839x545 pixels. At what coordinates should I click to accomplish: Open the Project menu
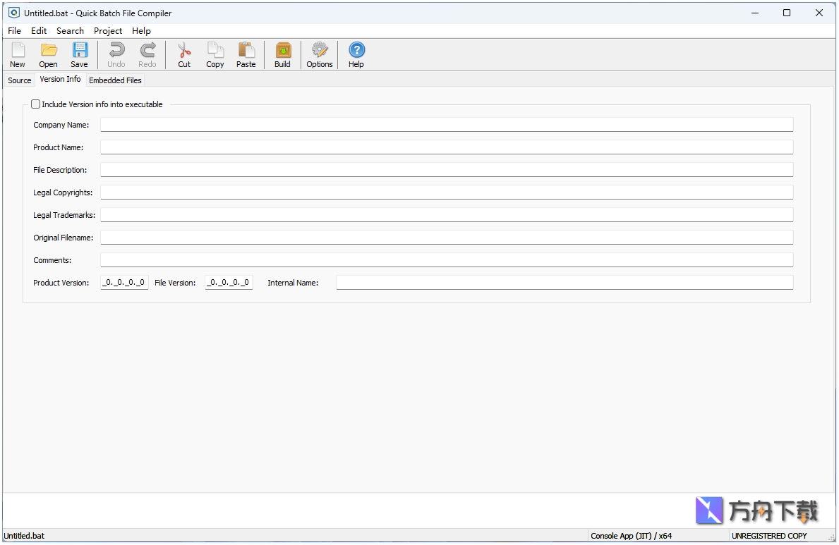pyautogui.click(x=107, y=30)
